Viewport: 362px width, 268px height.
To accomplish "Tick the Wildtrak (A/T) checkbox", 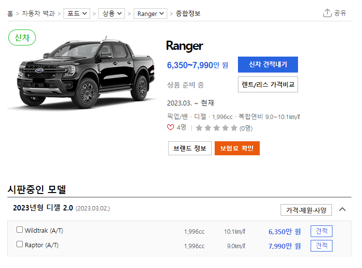I will 19,230.
